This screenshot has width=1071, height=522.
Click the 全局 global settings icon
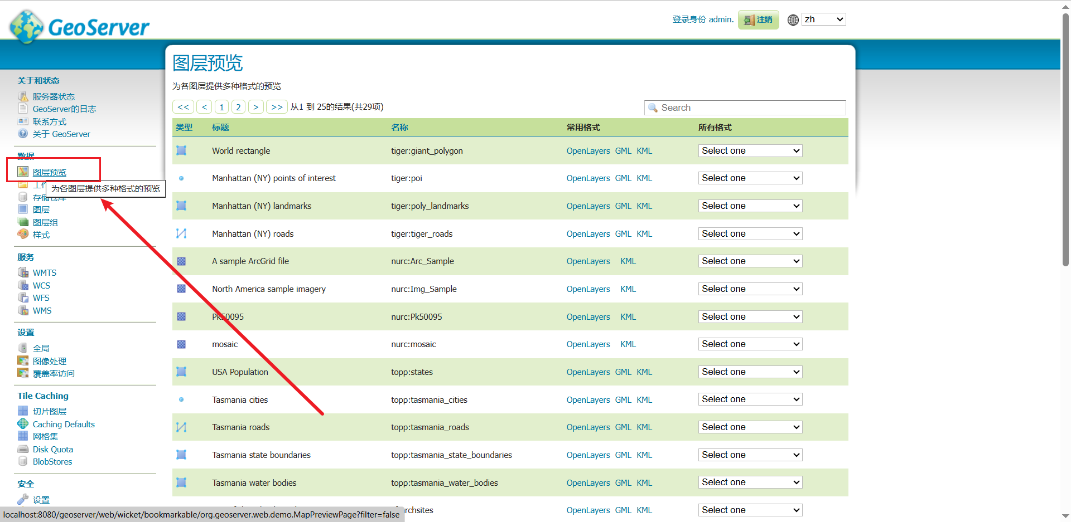tap(23, 348)
